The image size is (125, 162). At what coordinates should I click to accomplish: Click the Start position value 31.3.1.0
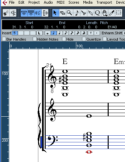pyautogui.click(x=23, y=27)
